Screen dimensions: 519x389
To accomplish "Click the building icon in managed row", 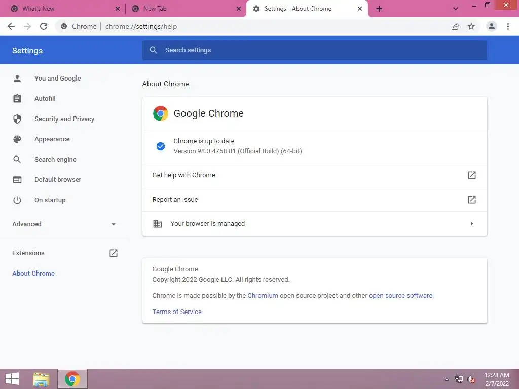I will tap(158, 223).
